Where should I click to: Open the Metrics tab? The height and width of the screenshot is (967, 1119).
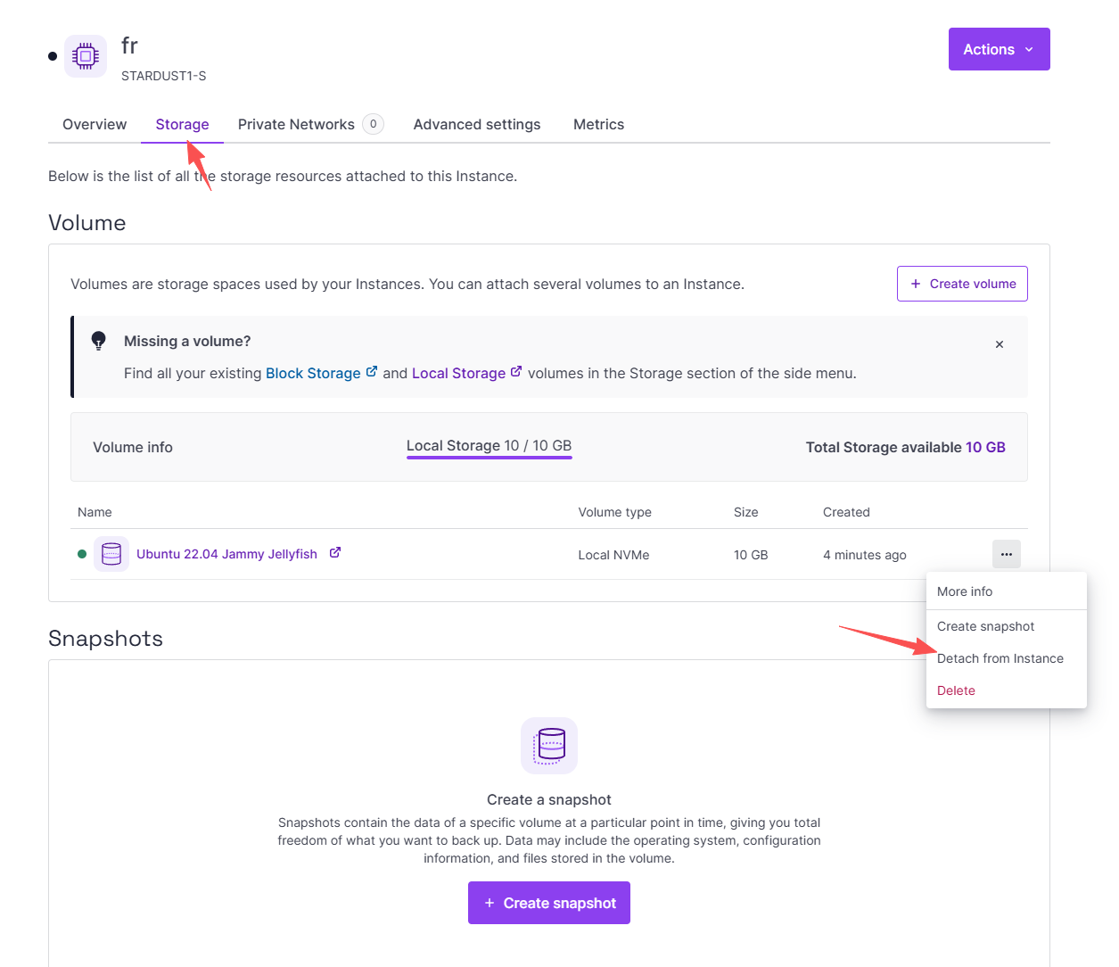pyautogui.click(x=598, y=125)
